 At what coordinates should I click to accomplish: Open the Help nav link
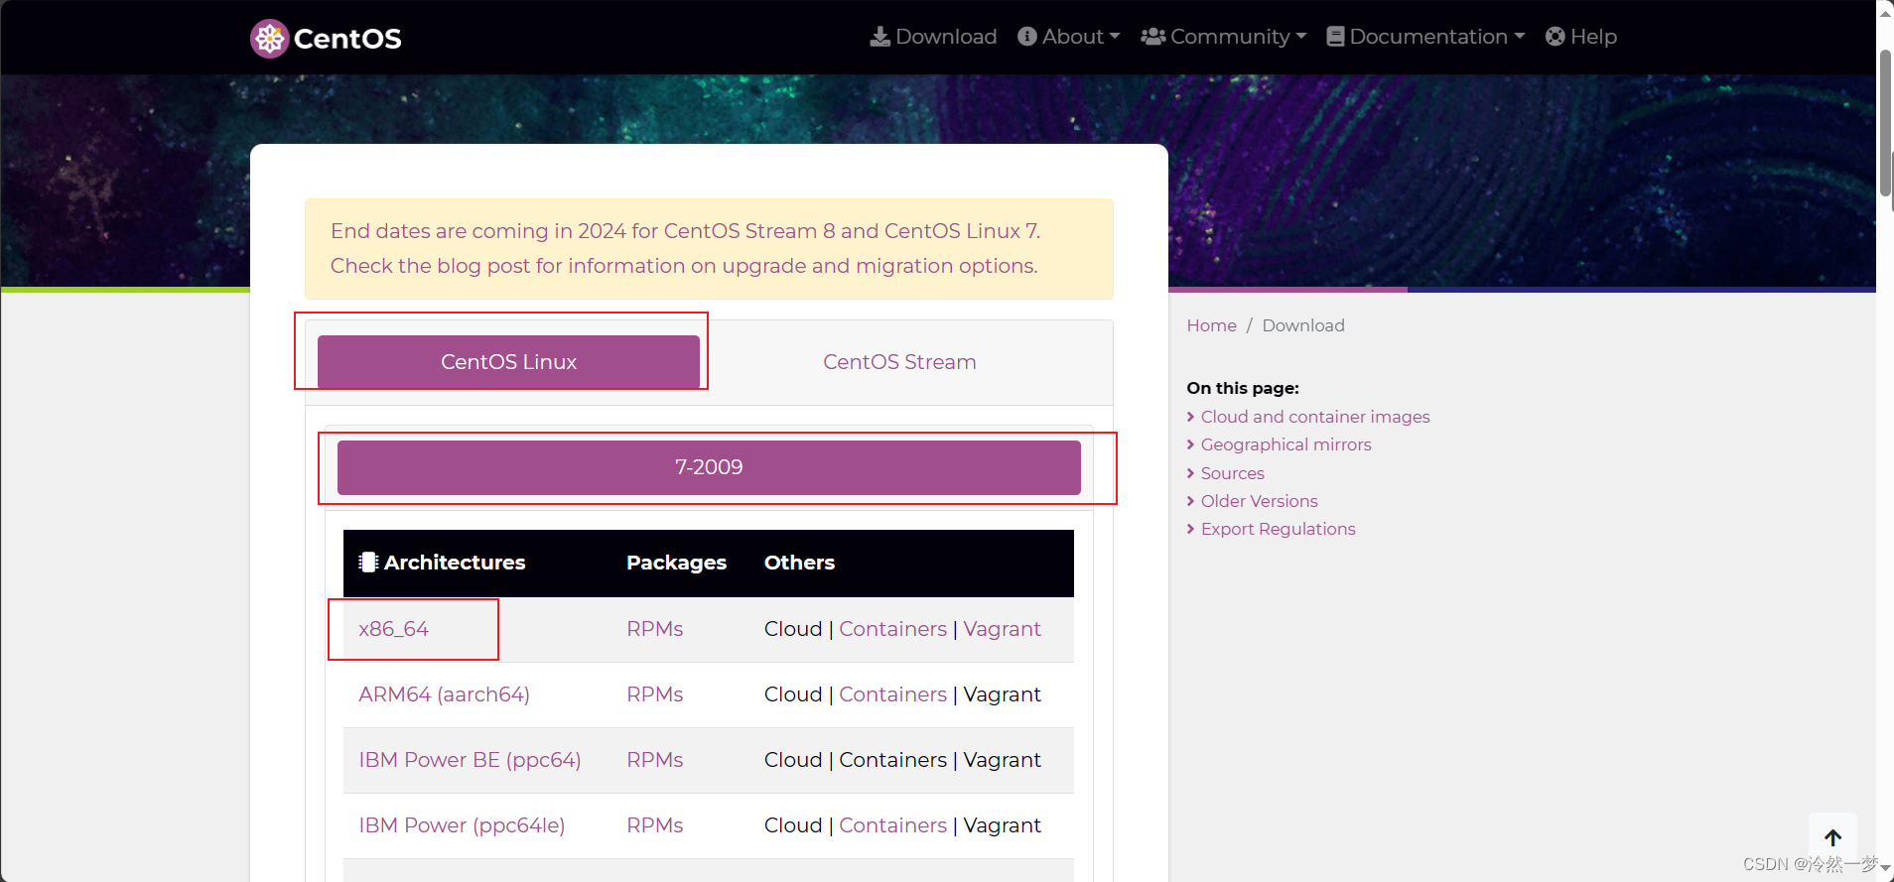pos(1581,37)
